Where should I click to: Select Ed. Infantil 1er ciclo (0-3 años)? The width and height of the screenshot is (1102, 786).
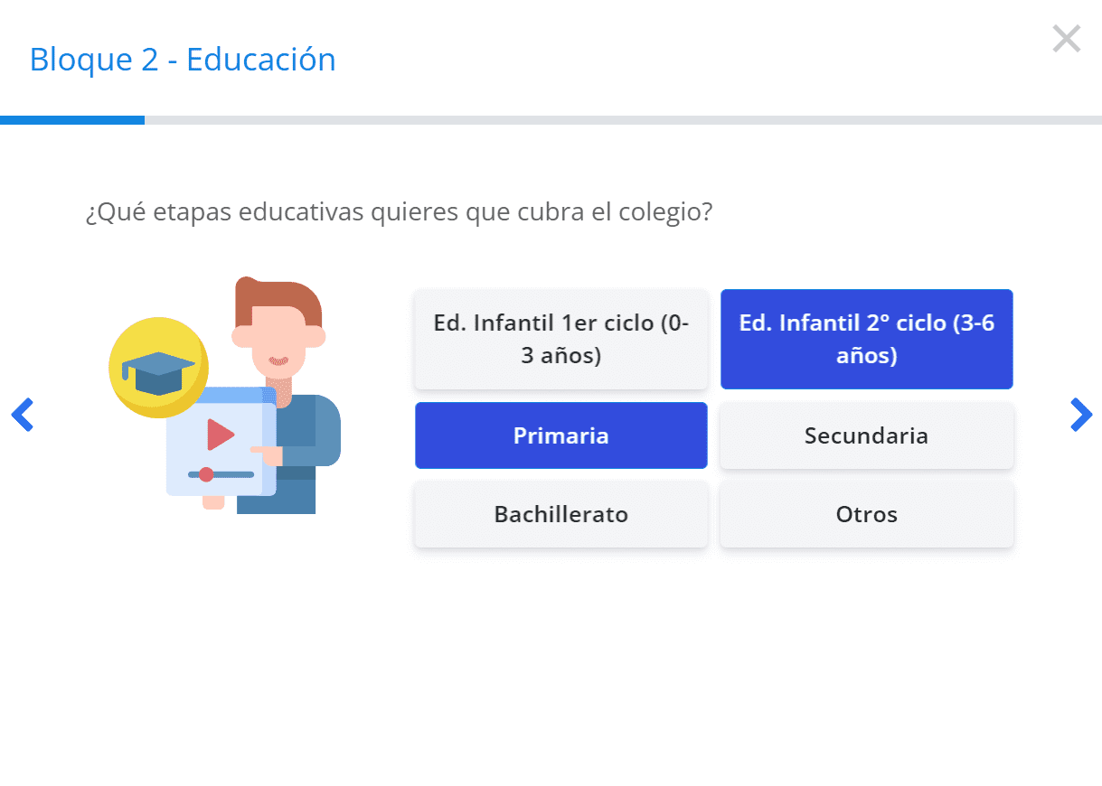(560, 340)
